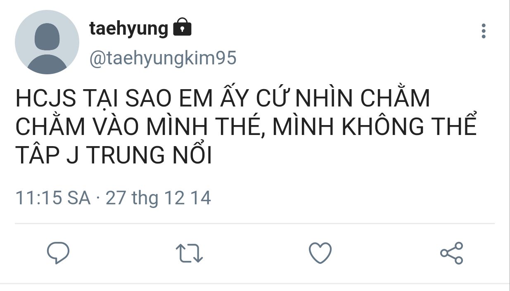The width and height of the screenshot is (510, 291).
Task: Open the @taehyungkim95 handle link
Action: [x=163, y=58]
